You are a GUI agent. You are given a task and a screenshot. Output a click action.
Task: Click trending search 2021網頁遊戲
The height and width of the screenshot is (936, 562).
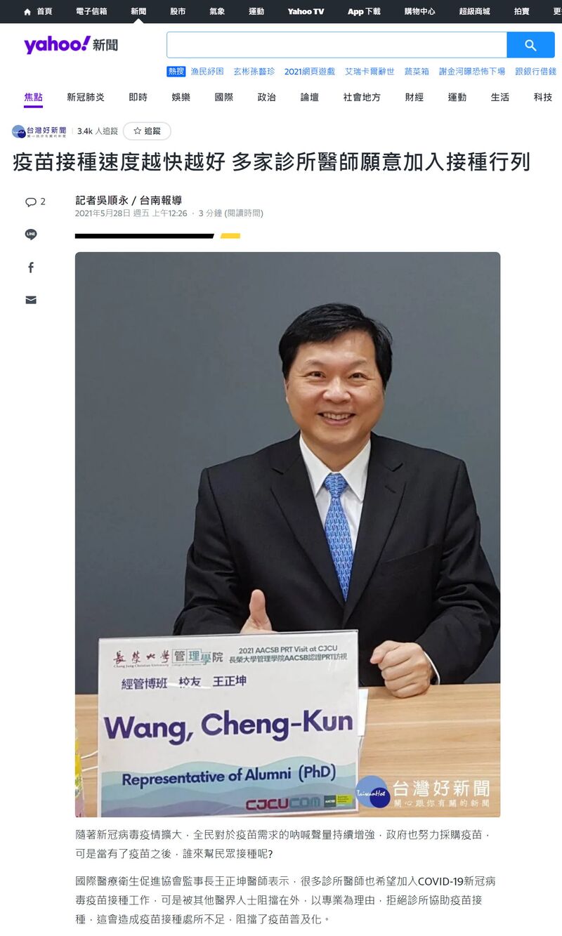310,72
